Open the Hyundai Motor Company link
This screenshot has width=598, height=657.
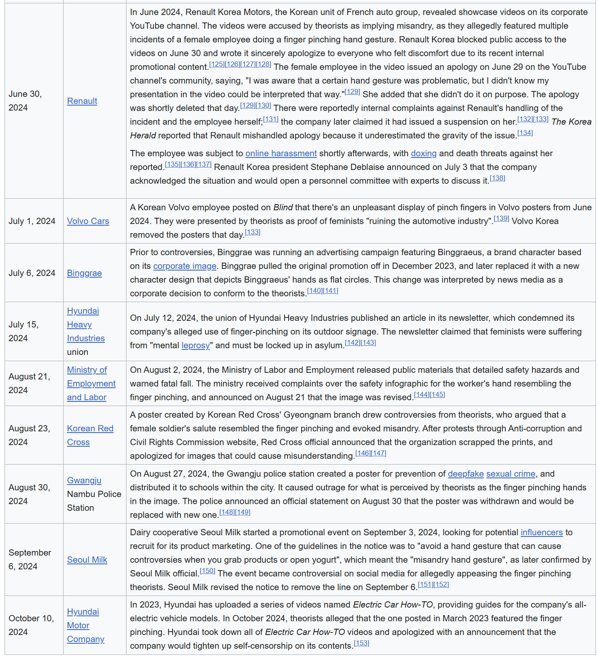click(85, 625)
